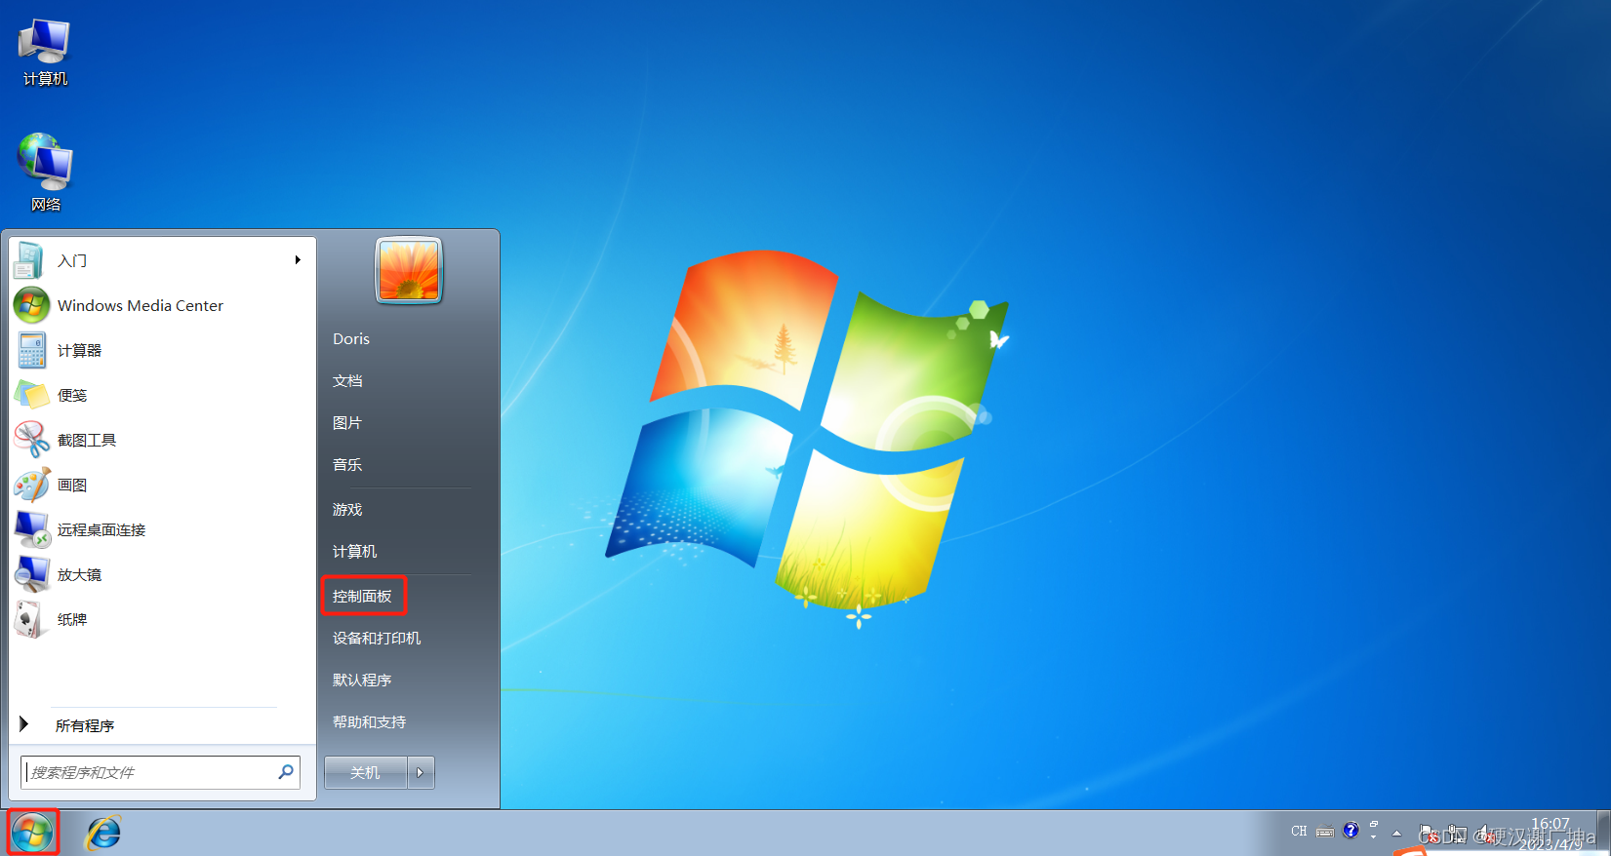Open 计算器 calculator program
The width and height of the screenshot is (1611, 856).
click(162, 350)
